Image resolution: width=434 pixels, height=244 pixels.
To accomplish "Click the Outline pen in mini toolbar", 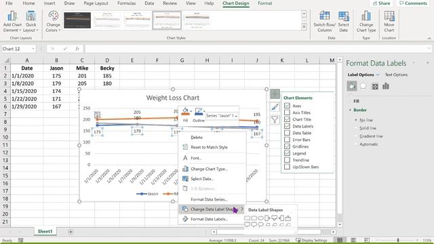I will click(199, 111).
